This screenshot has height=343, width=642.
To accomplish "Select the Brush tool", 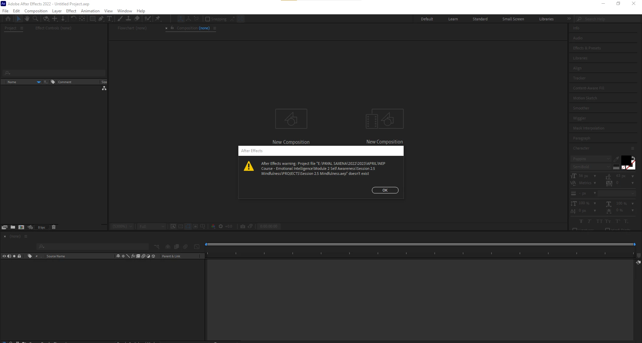I will coord(120,19).
